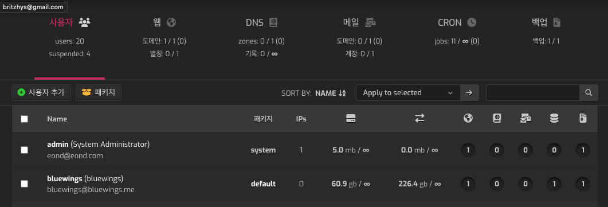Click the magnifier search icon
The height and width of the screenshot is (207, 608).
(x=589, y=93)
